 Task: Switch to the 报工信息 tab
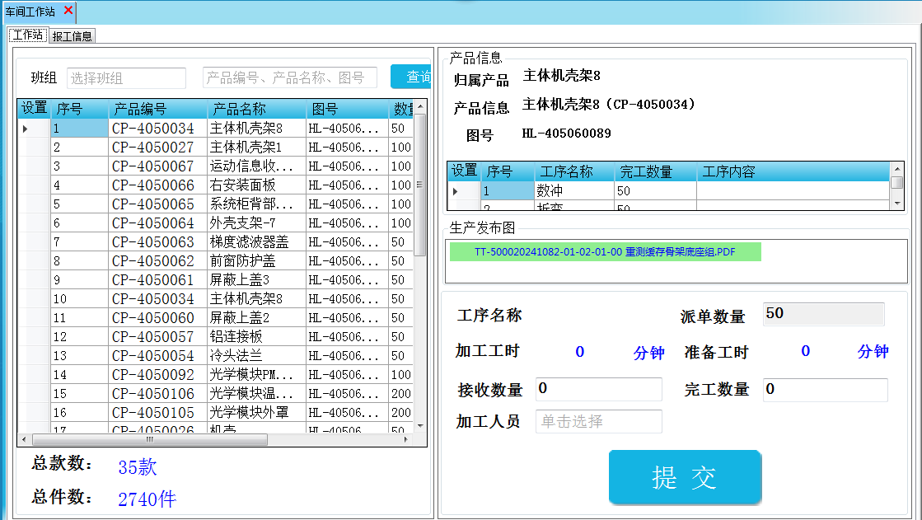[x=73, y=36]
